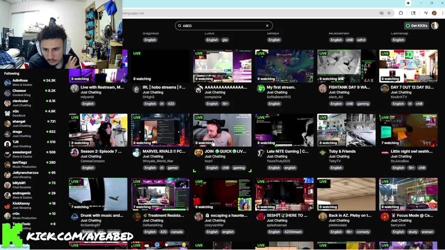Click the 'JOIN QUICK LIV...' stream title
This screenshot has width=445, height=250.
[x=225, y=151]
